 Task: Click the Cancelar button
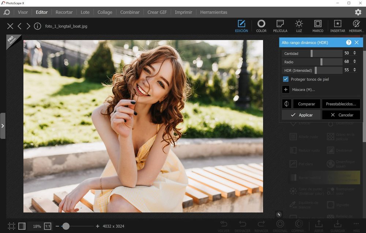point(341,115)
